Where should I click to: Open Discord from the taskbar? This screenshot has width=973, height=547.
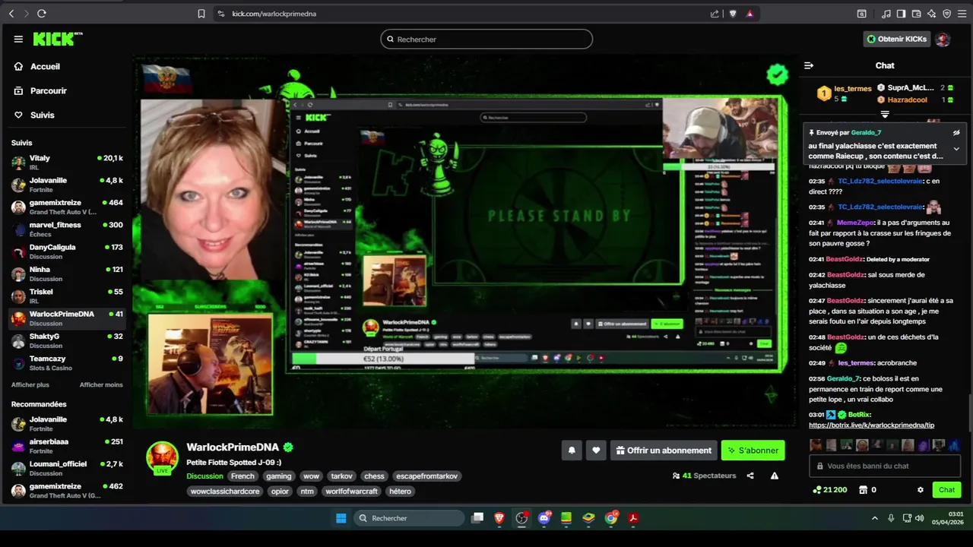pyautogui.click(x=544, y=518)
